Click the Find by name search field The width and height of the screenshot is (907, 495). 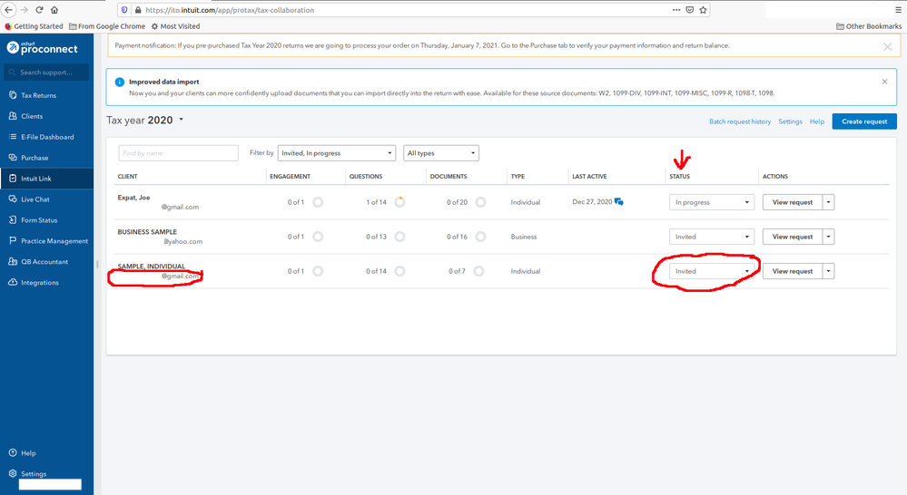[x=178, y=153]
